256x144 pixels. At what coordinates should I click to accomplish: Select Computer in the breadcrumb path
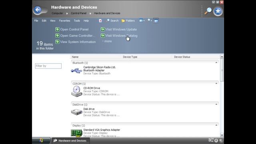click(x=57, y=13)
